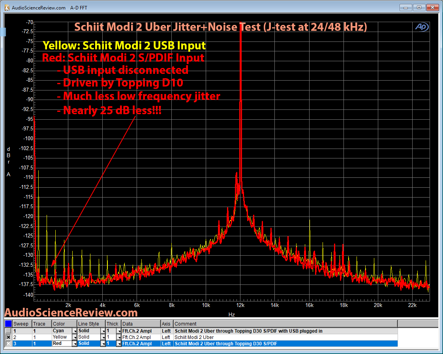443x354 pixels.
Task: Click the '-140' y-axis tick label
Action: [28, 295]
